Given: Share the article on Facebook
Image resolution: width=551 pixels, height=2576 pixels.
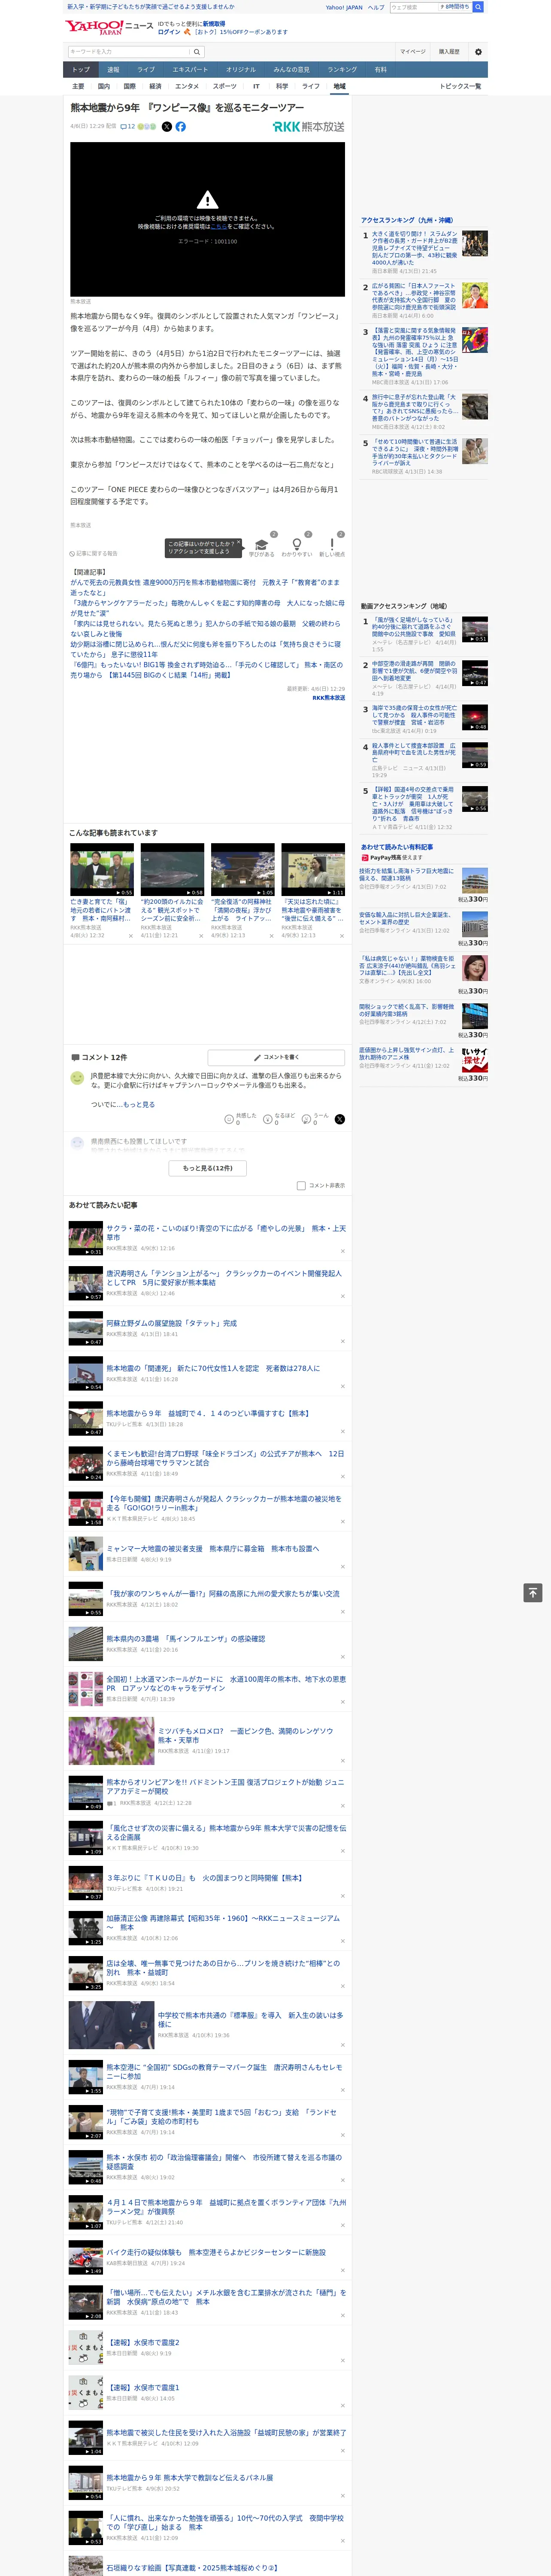Looking at the screenshot, I should tap(181, 127).
